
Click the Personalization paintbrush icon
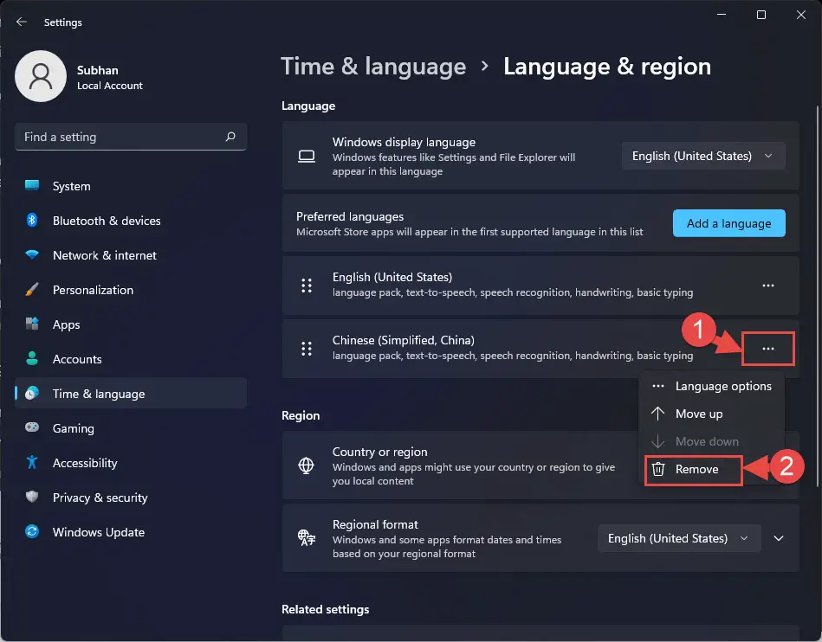[x=32, y=289]
